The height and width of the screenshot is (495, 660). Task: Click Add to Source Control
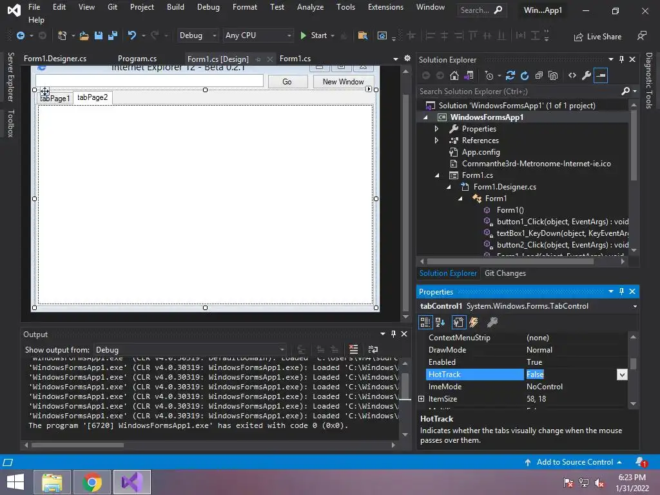(x=573, y=462)
